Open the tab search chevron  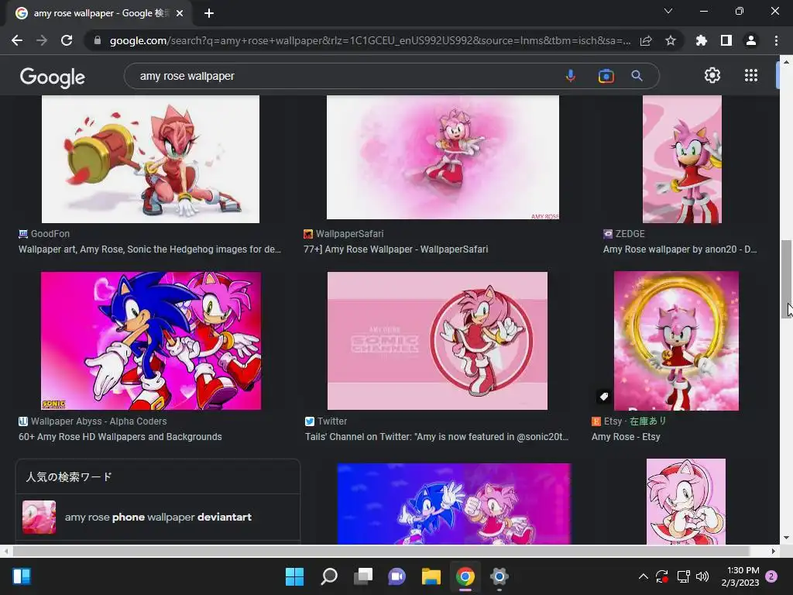click(x=668, y=11)
